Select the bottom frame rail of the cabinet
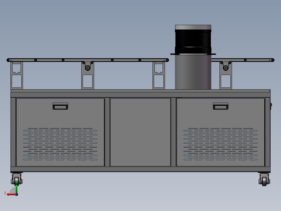Screen dimensions: 281x211 [140, 169]
